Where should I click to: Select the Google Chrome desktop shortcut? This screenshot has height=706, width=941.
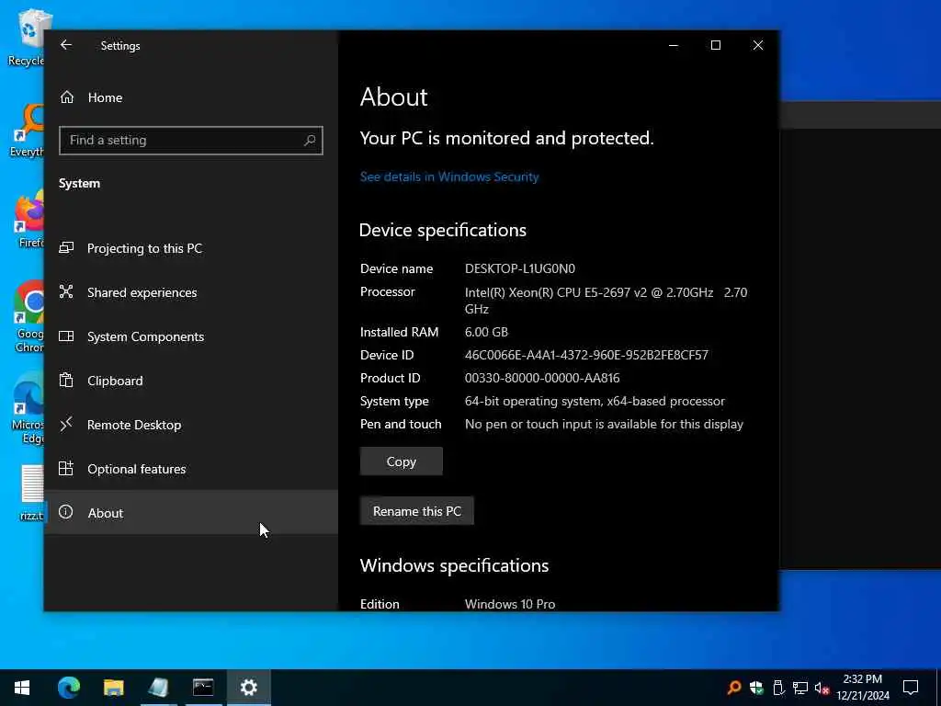[x=30, y=317]
